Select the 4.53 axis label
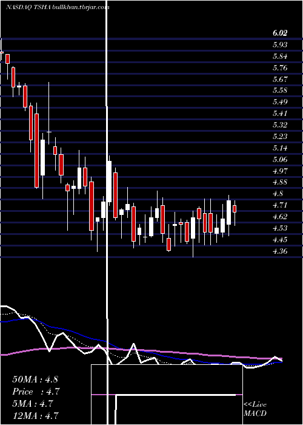Image resolution: width=303 pixels, height=425 pixels. pos(280,228)
